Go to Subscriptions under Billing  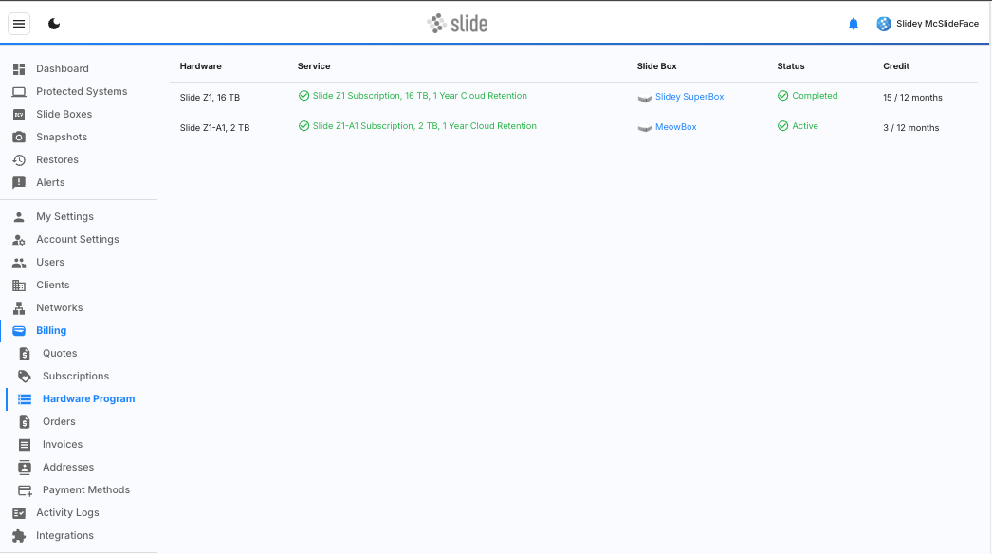[76, 376]
